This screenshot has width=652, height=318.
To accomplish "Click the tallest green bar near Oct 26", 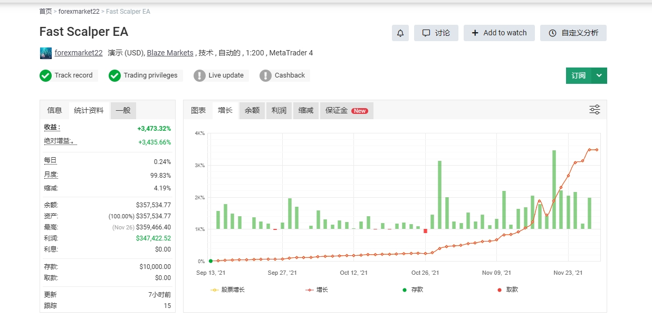I will (x=439, y=194).
